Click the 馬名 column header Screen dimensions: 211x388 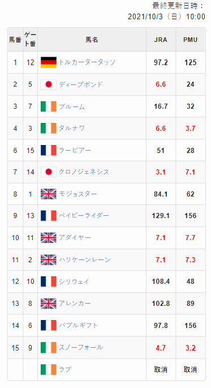[x=92, y=40]
